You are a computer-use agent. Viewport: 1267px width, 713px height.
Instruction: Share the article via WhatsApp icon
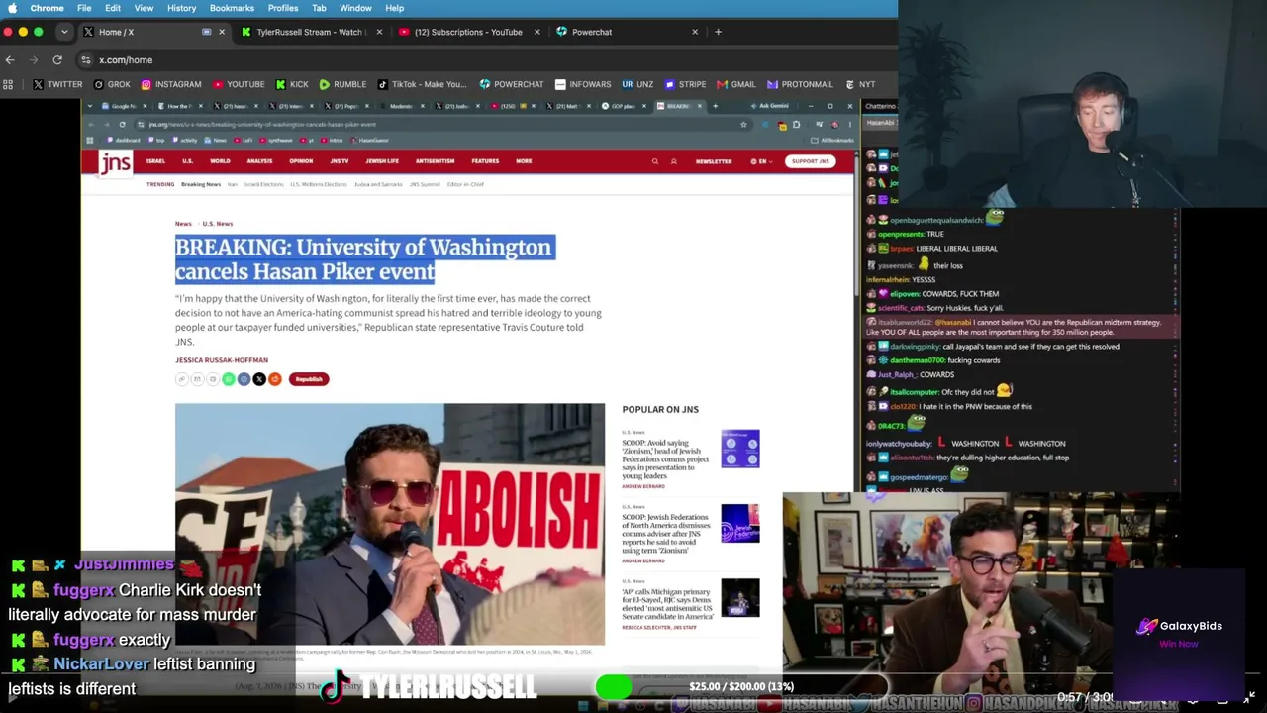[228, 379]
